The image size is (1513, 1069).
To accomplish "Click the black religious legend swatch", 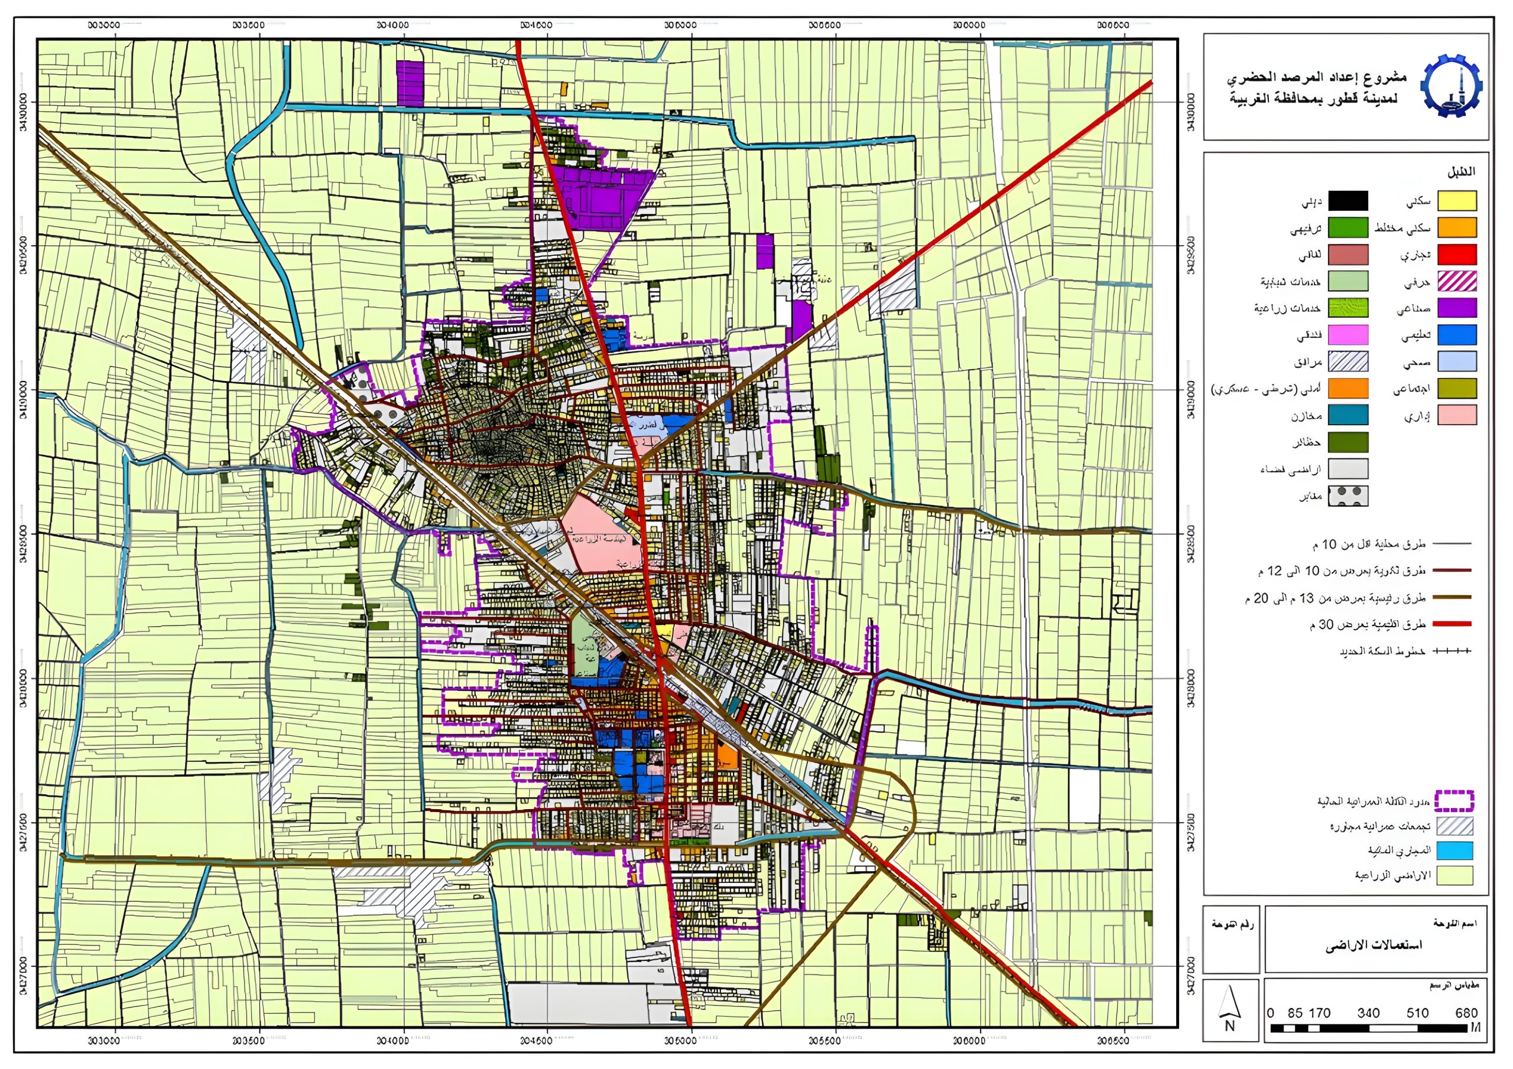I will pos(1348,201).
